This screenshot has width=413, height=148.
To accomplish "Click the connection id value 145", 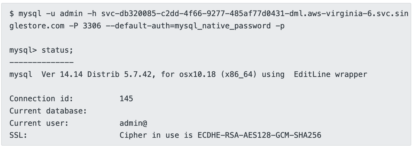I will coord(126,99).
